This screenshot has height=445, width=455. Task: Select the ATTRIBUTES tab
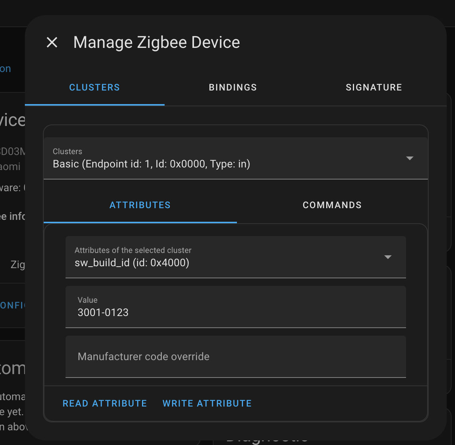(x=140, y=205)
